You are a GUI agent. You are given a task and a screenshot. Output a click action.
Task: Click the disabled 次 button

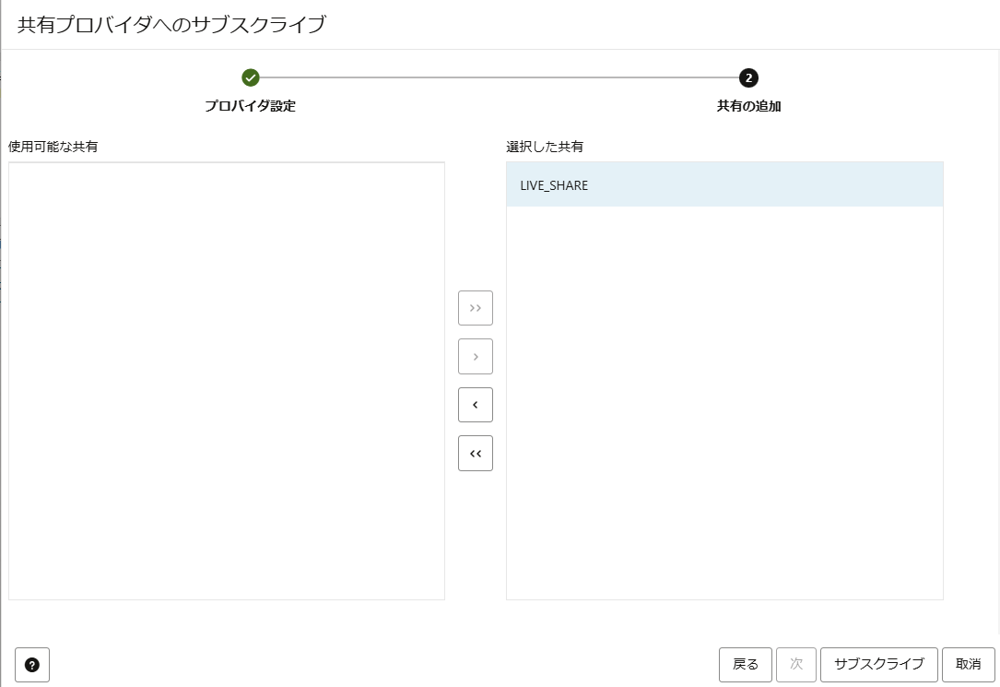point(796,664)
